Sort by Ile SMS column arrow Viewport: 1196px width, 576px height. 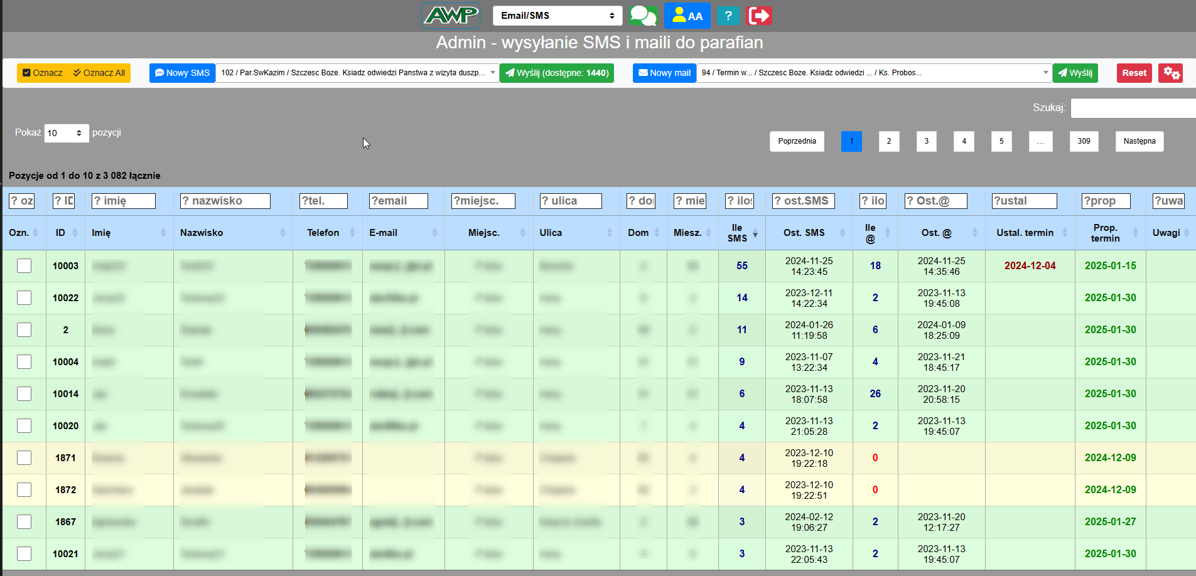tap(755, 233)
